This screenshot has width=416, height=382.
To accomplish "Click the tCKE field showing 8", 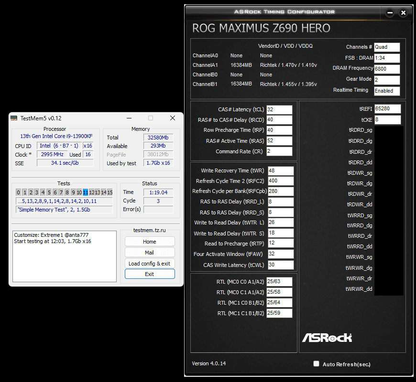I will (x=387, y=120).
